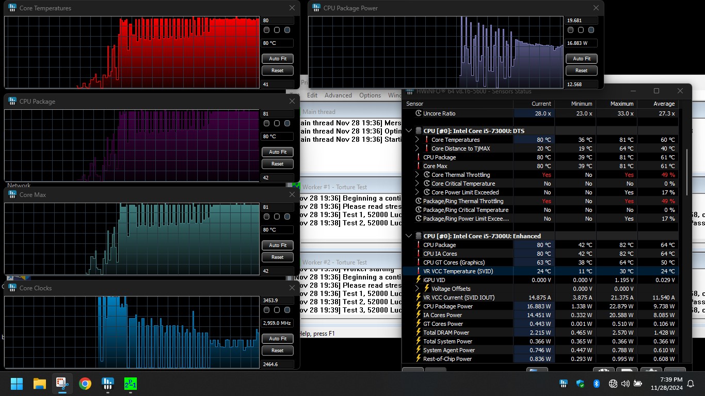Open the Options menu in Prime95

[370, 95]
